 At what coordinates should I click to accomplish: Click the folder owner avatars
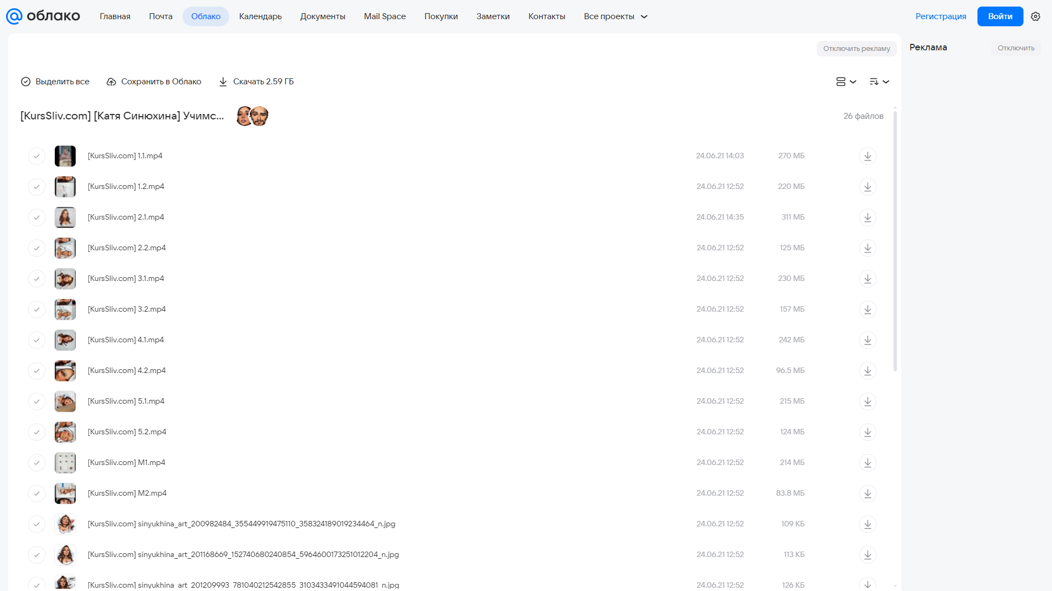tap(252, 116)
